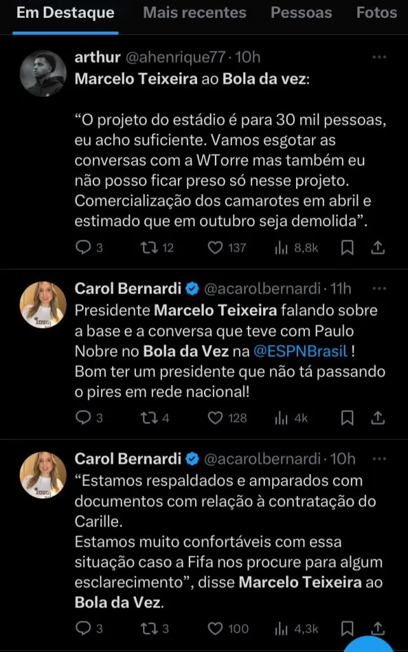Open more options on Carol's 10h tweet
Viewport: 408px width, 652px height.
click(x=379, y=458)
